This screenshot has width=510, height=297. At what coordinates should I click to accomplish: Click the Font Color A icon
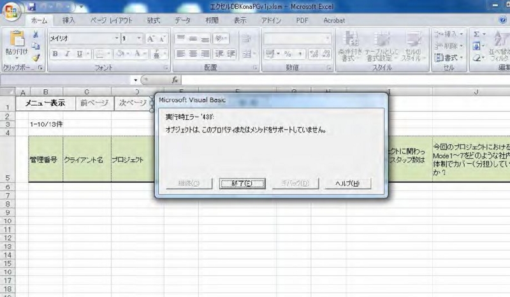click(x=138, y=54)
